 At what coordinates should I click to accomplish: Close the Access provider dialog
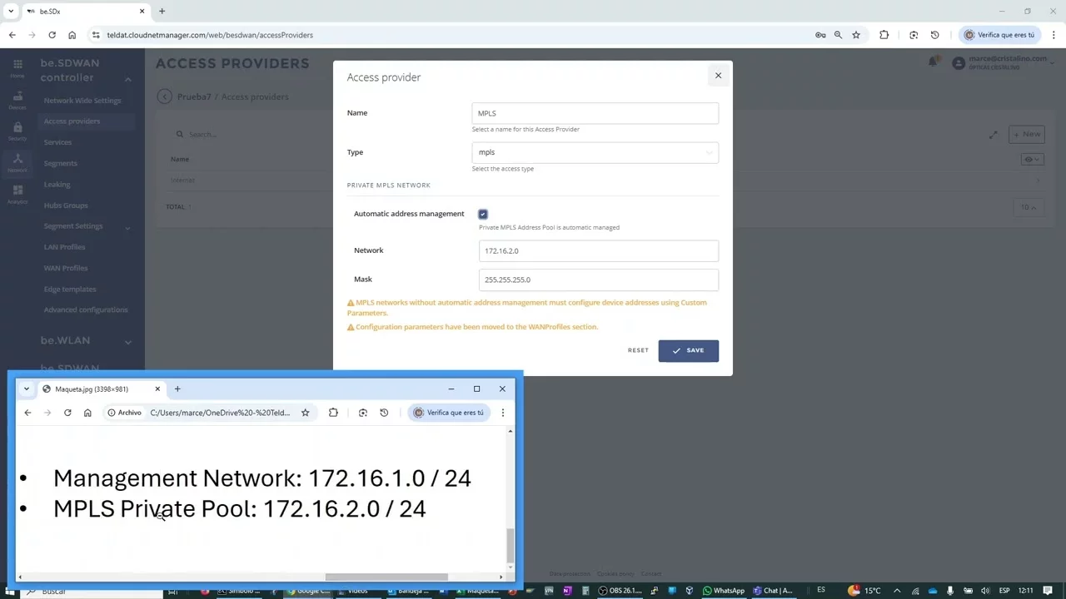click(718, 76)
